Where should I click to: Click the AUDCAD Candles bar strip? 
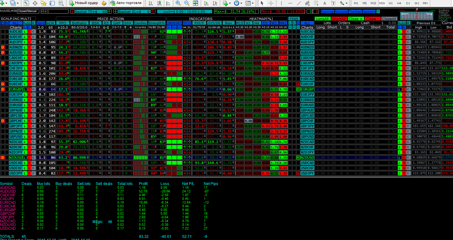point(141,32)
